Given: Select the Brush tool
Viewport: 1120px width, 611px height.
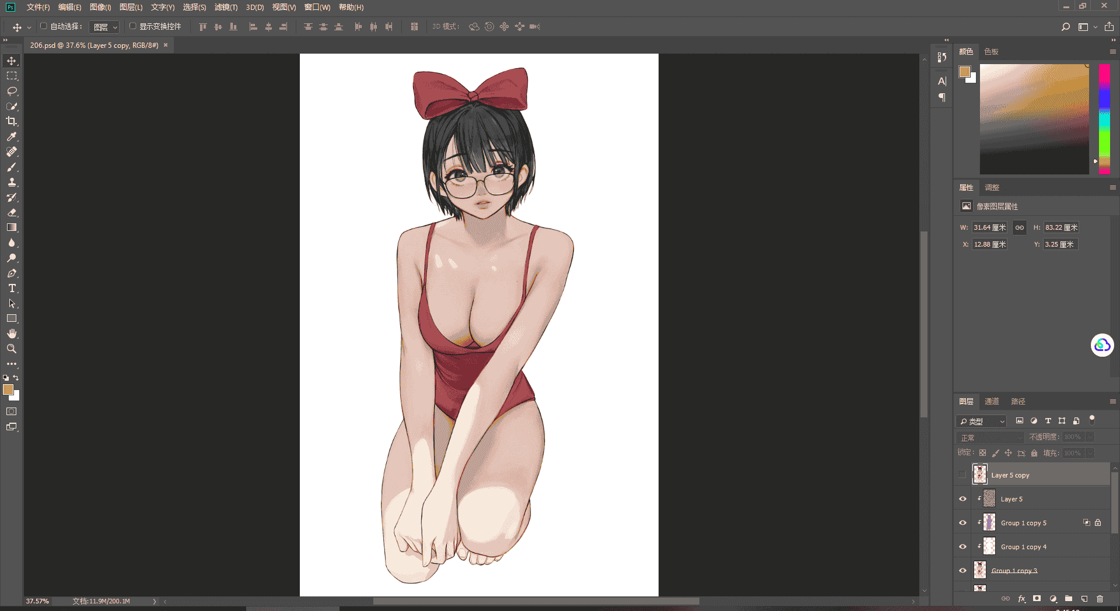Looking at the screenshot, I should [x=12, y=167].
